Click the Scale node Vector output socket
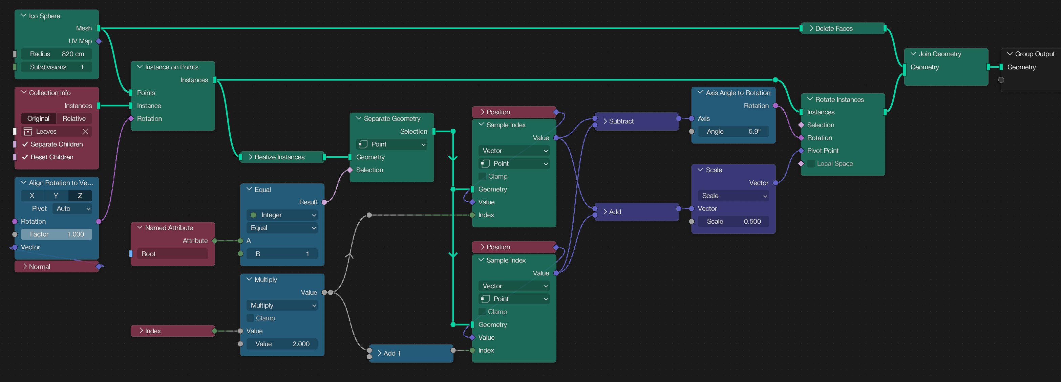The width and height of the screenshot is (1061, 382). tap(776, 183)
